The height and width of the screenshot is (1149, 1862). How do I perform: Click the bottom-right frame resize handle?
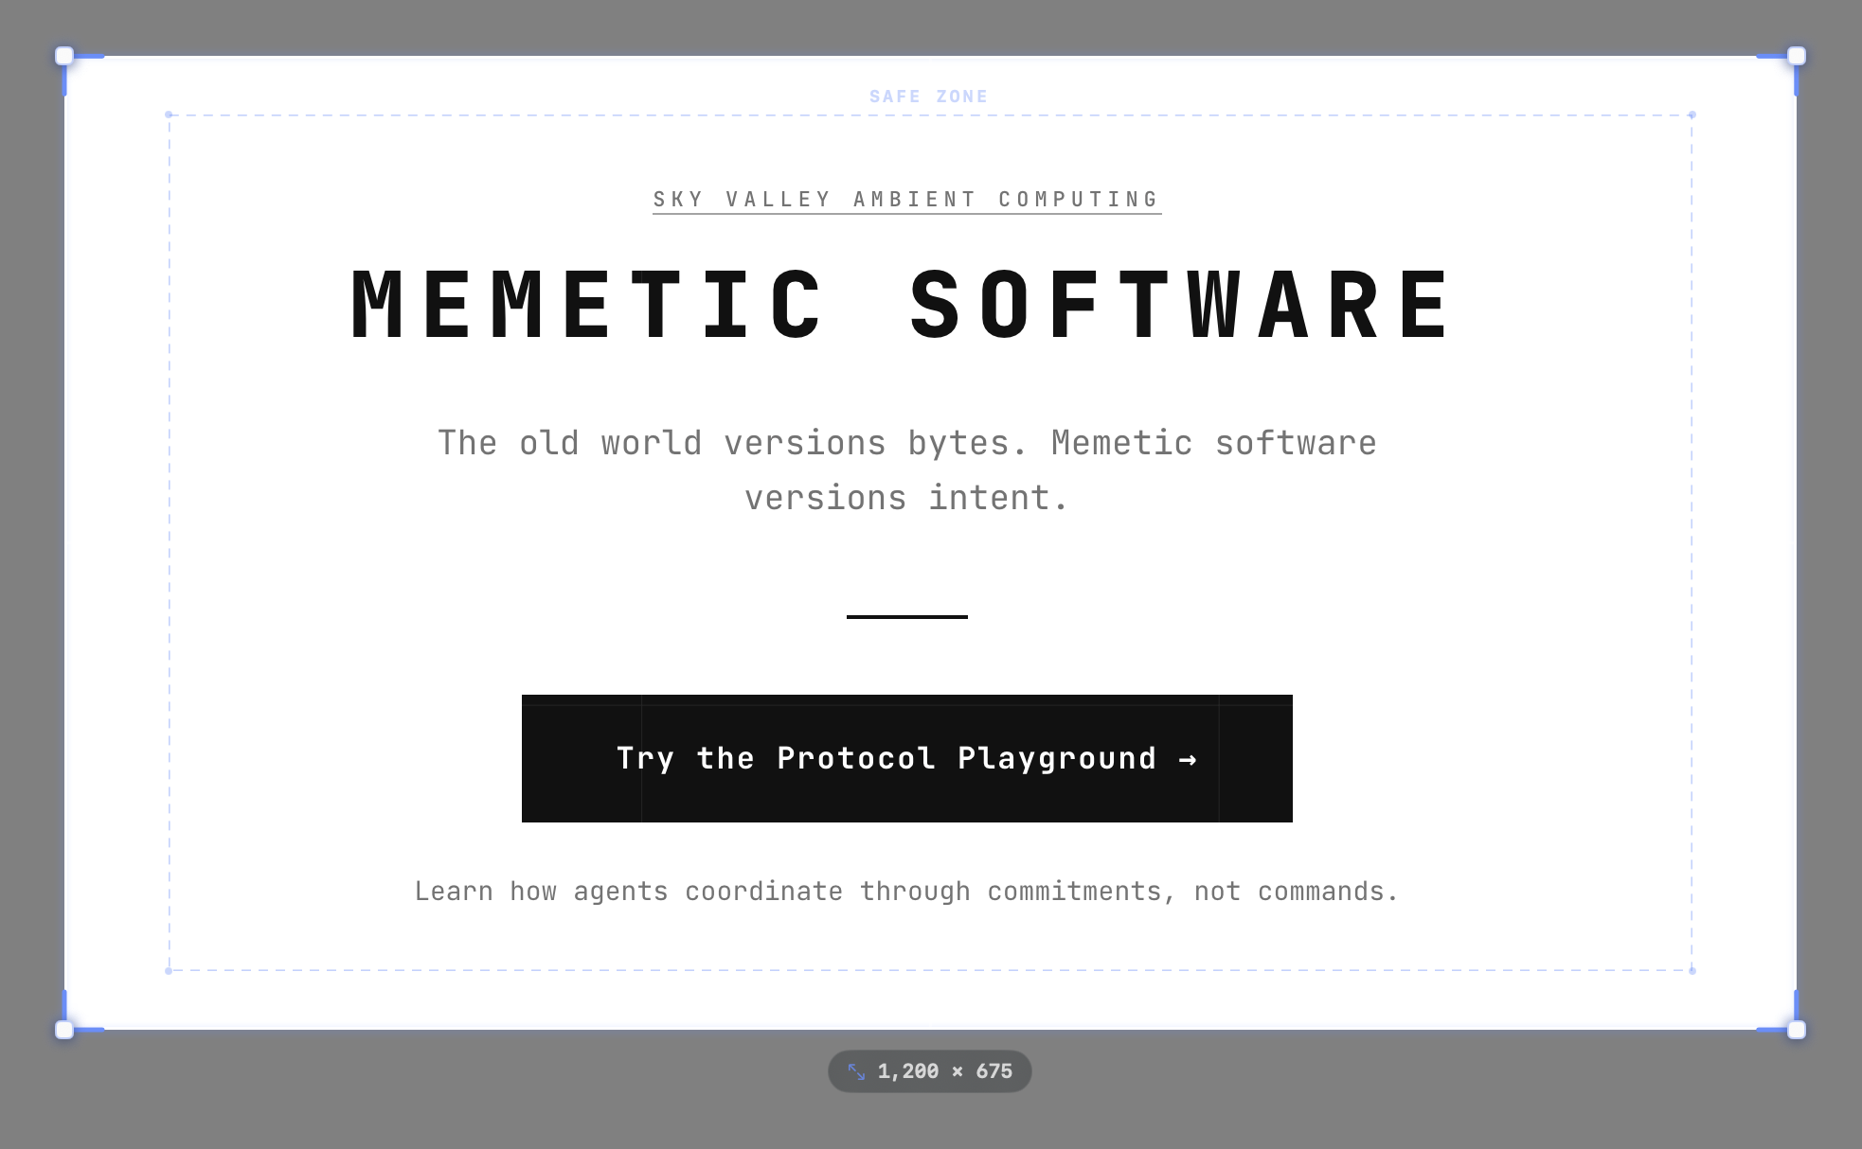pos(1796,1030)
